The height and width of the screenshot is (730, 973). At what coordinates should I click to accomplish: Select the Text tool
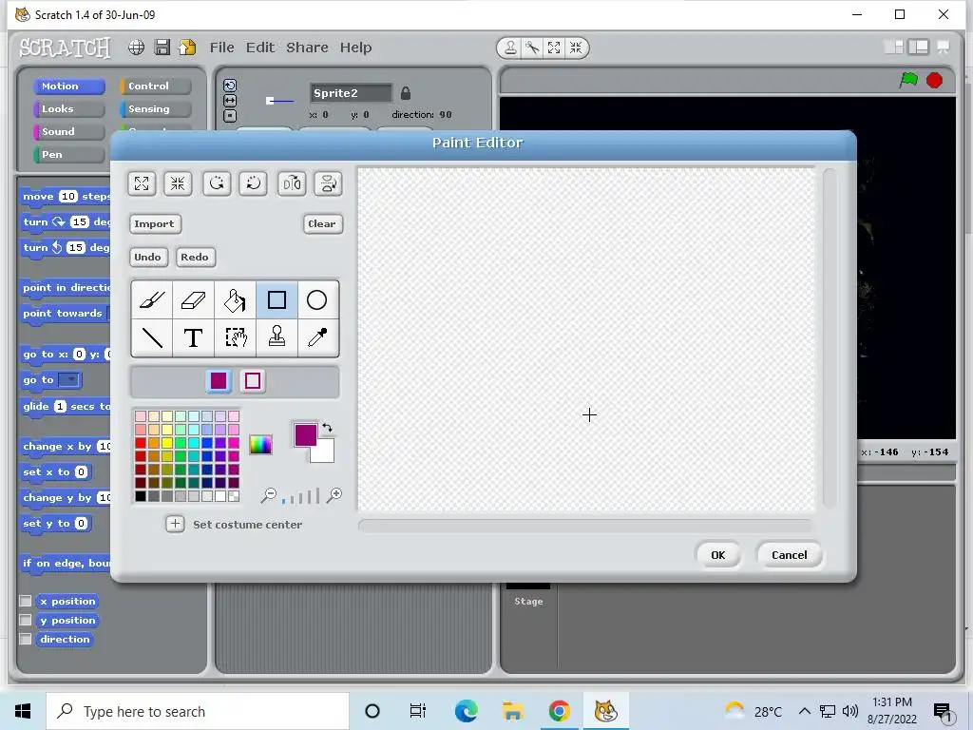click(193, 337)
